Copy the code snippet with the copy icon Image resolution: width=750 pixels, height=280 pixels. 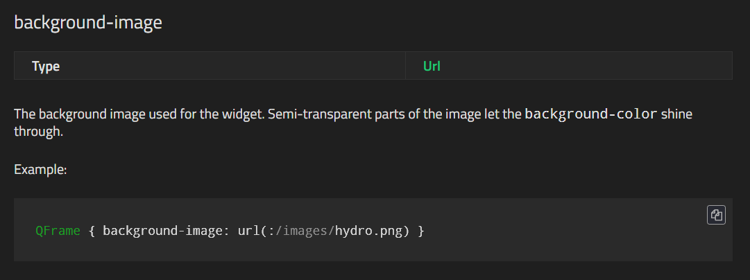[716, 215]
